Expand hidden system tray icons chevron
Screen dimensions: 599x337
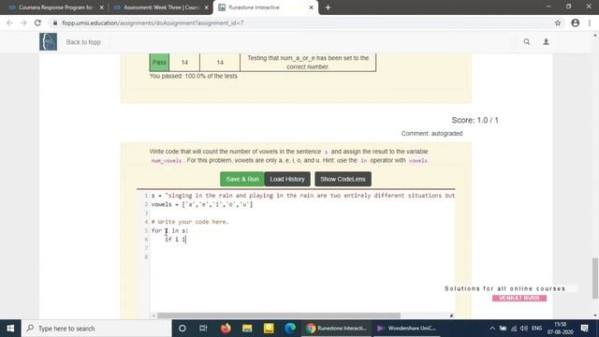[492, 329]
